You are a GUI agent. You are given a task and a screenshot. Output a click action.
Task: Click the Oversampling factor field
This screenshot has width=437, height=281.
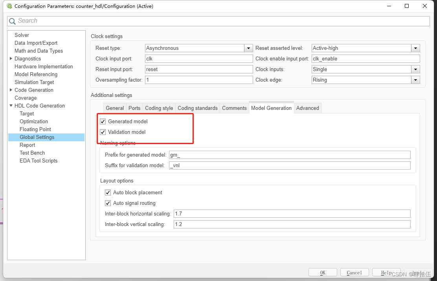[199, 80]
